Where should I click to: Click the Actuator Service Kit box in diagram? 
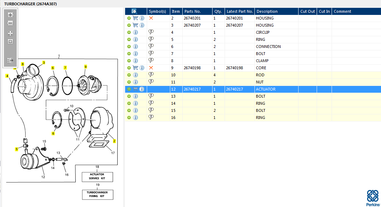coord(97,176)
